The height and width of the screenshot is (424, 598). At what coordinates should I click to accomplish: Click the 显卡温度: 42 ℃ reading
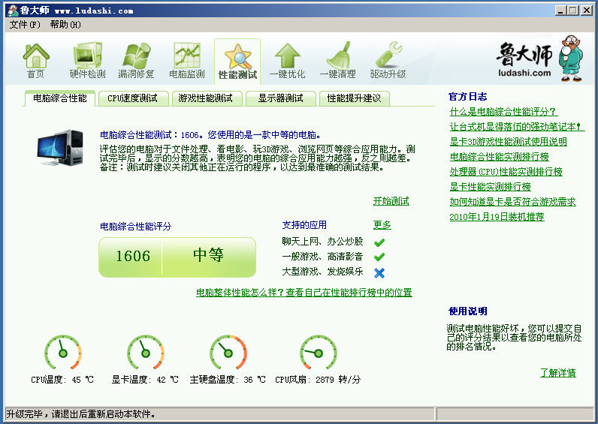click(145, 380)
